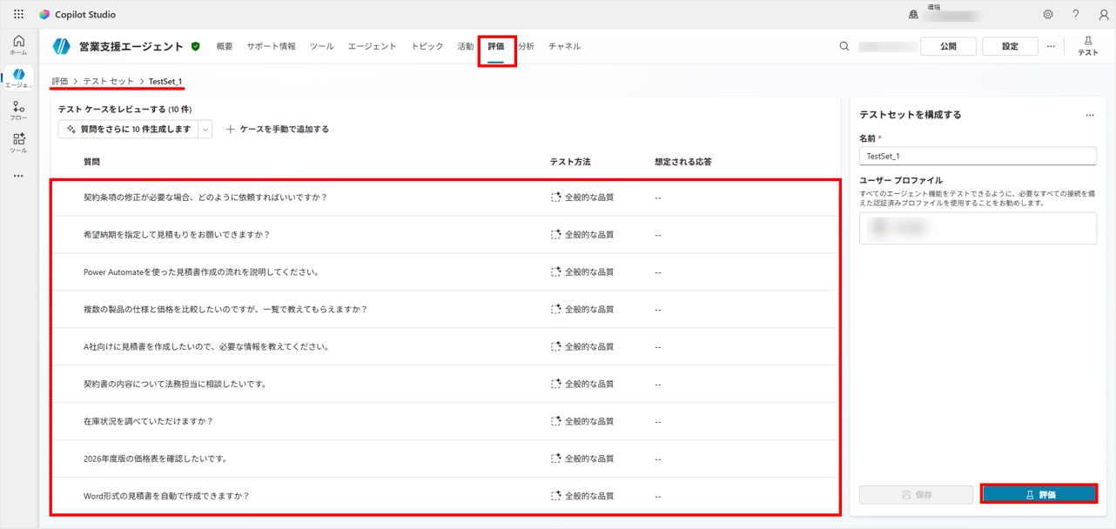
Task: Switch to the トピック tab
Action: [427, 46]
